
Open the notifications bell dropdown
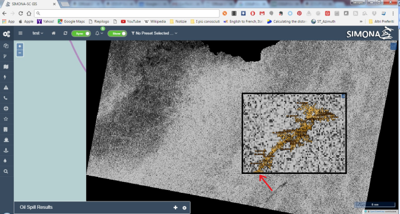coord(99,33)
